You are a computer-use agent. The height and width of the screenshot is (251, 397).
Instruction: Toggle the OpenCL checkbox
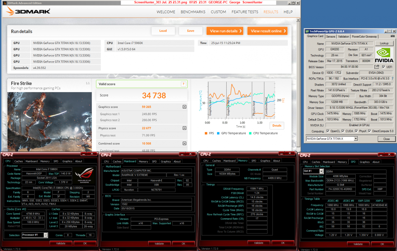tap(328, 131)
